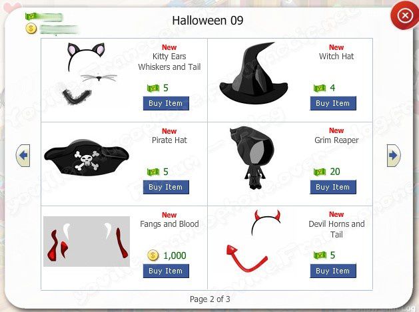Click the gold coin next to 1,000 price
Image resolution: width=419 pixels, height=312 pixels.
click(x=153, y=255)
